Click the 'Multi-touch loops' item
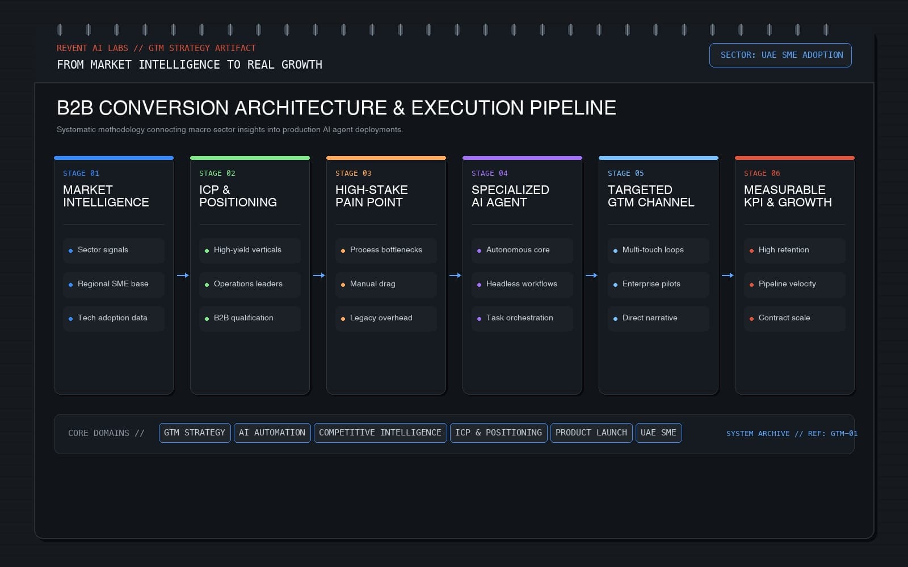The width and height of the screenshot is (908, 567). [658, 250]
